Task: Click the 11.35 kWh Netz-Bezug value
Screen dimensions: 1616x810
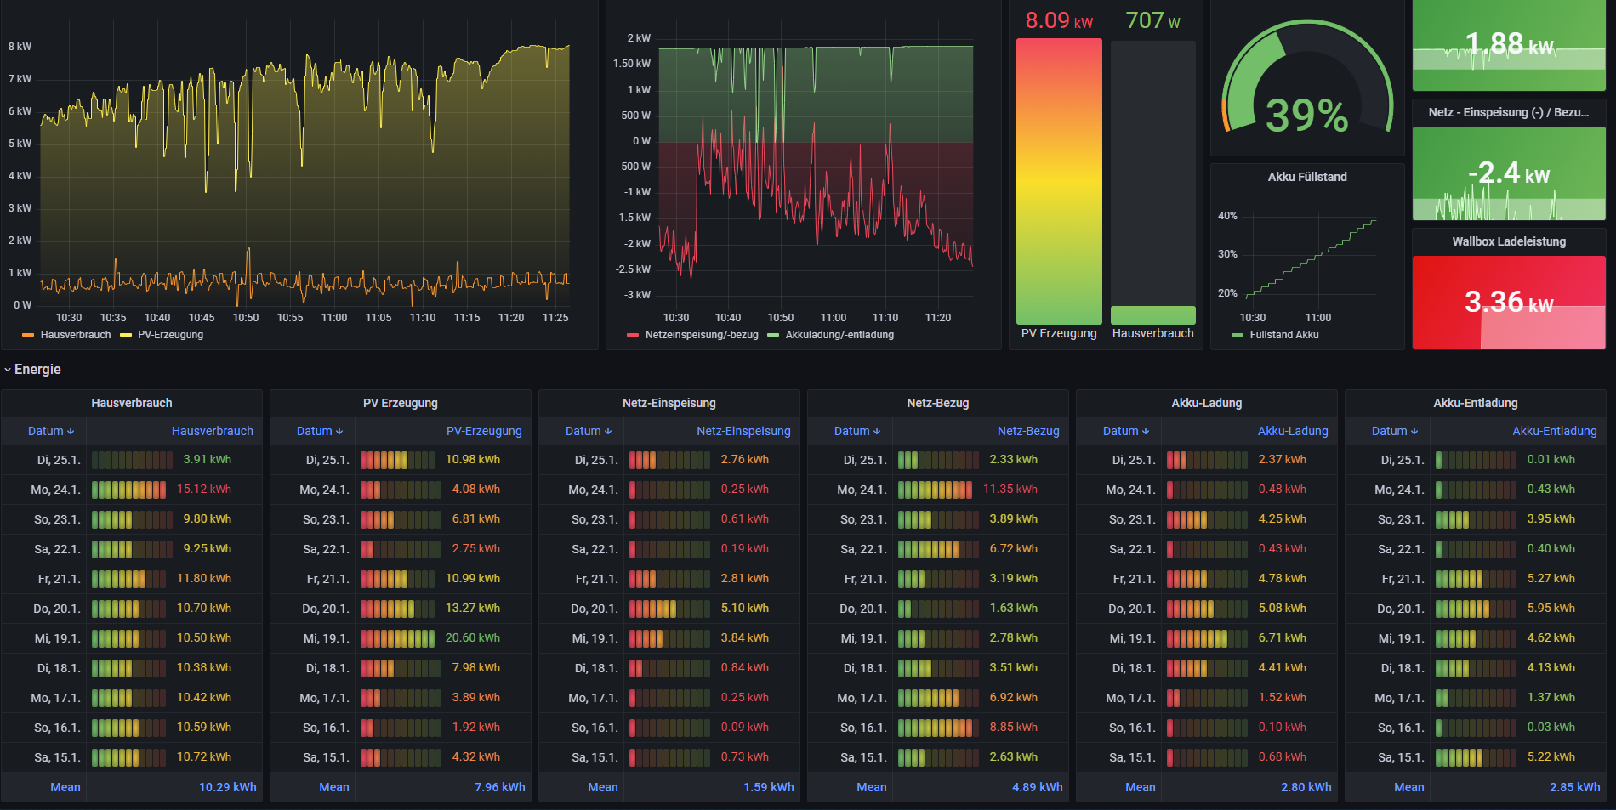Action: pyautogui.click(x=1010, y=489)
